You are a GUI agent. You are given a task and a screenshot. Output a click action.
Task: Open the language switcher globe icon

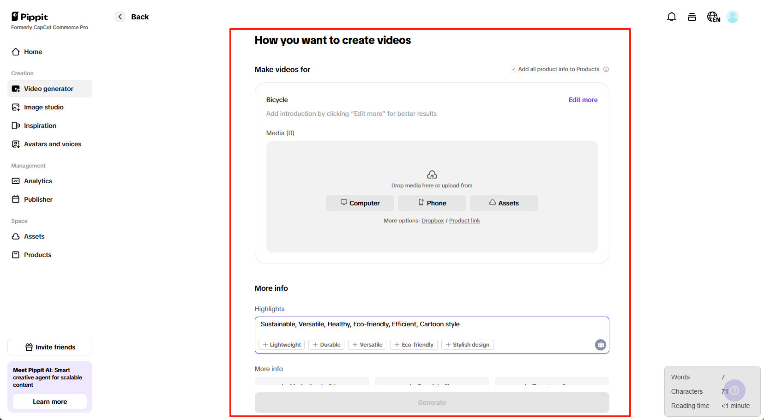(712, 16)
